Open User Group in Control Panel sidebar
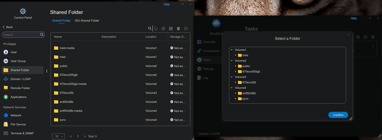The height and width of the screenshot is (140, 382). [x=23, y=61]
